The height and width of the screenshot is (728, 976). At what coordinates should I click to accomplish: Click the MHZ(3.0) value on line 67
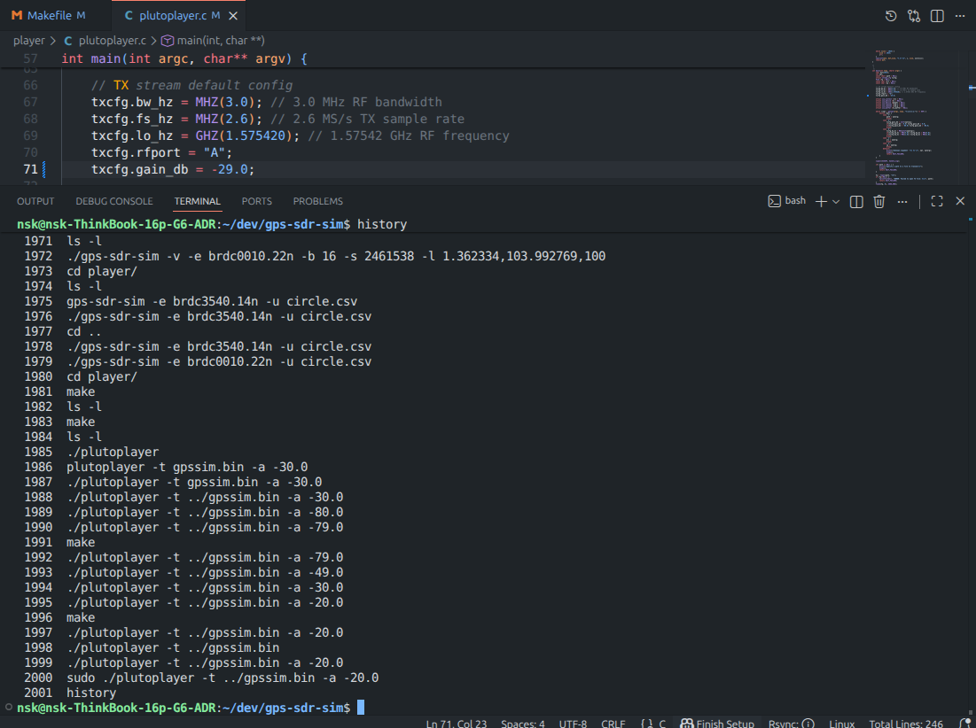click(224, 102)
